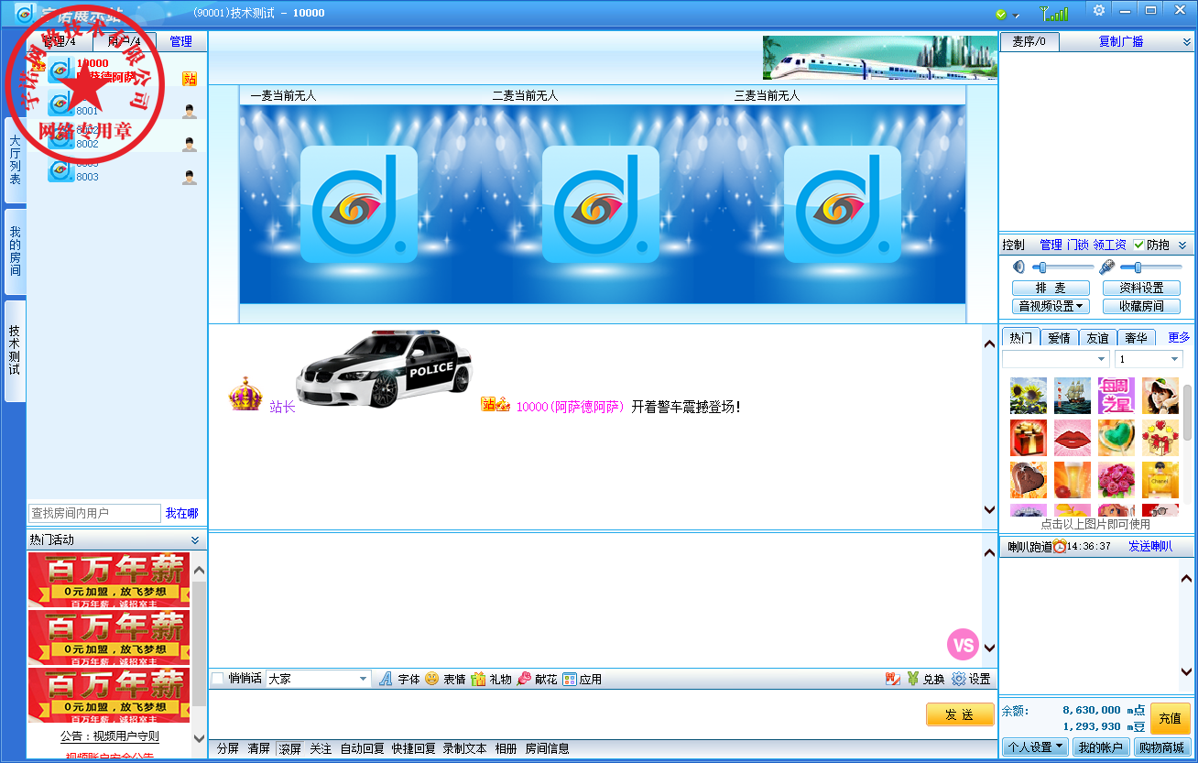Toggle the 防抱 checkbox

click(x=1138, y=245)
